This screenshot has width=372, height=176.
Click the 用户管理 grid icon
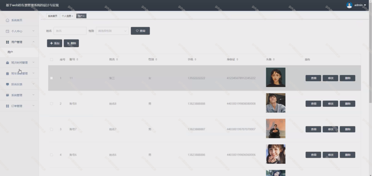[7, 42]
